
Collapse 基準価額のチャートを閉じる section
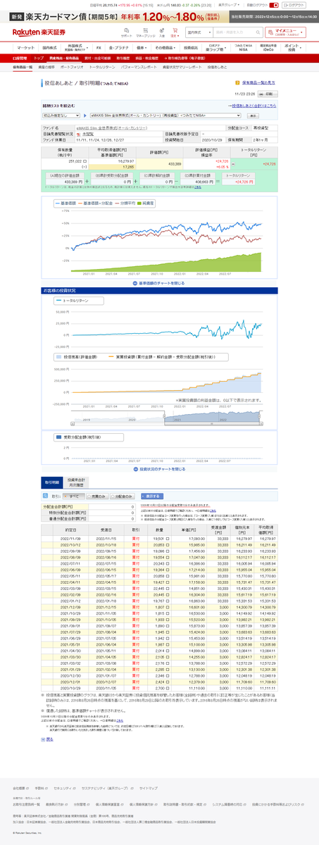point(159,282)
